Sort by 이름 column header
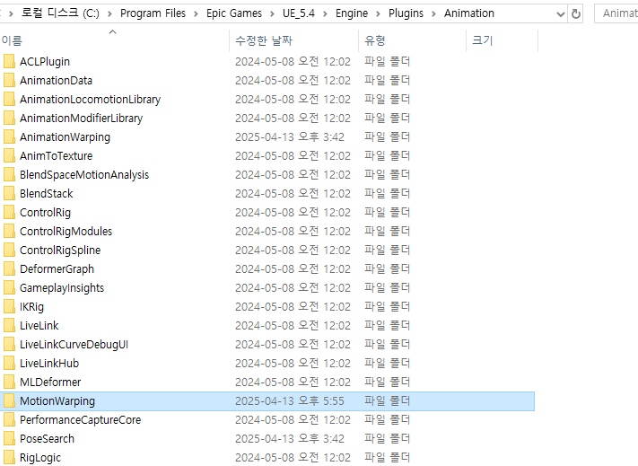This screenshot has height=466, width=638. point(114,40)
